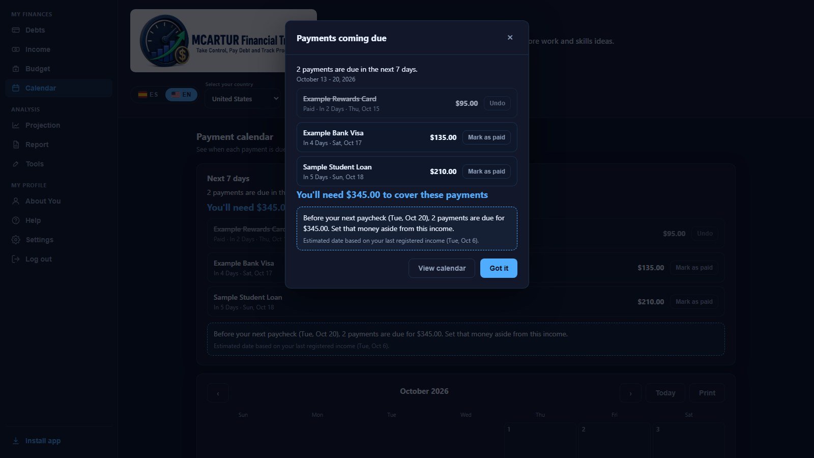The width and height of the screenshot is (814, 458).
Task: Click the Calendar icon in sidebar
Action: [16, 88]
